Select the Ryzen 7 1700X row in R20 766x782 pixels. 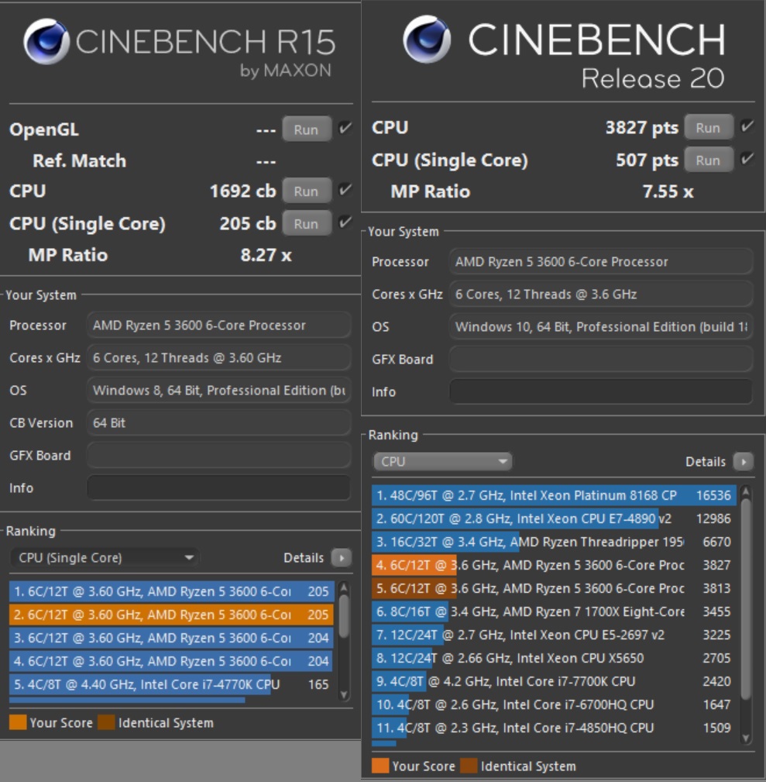[555, 611]
